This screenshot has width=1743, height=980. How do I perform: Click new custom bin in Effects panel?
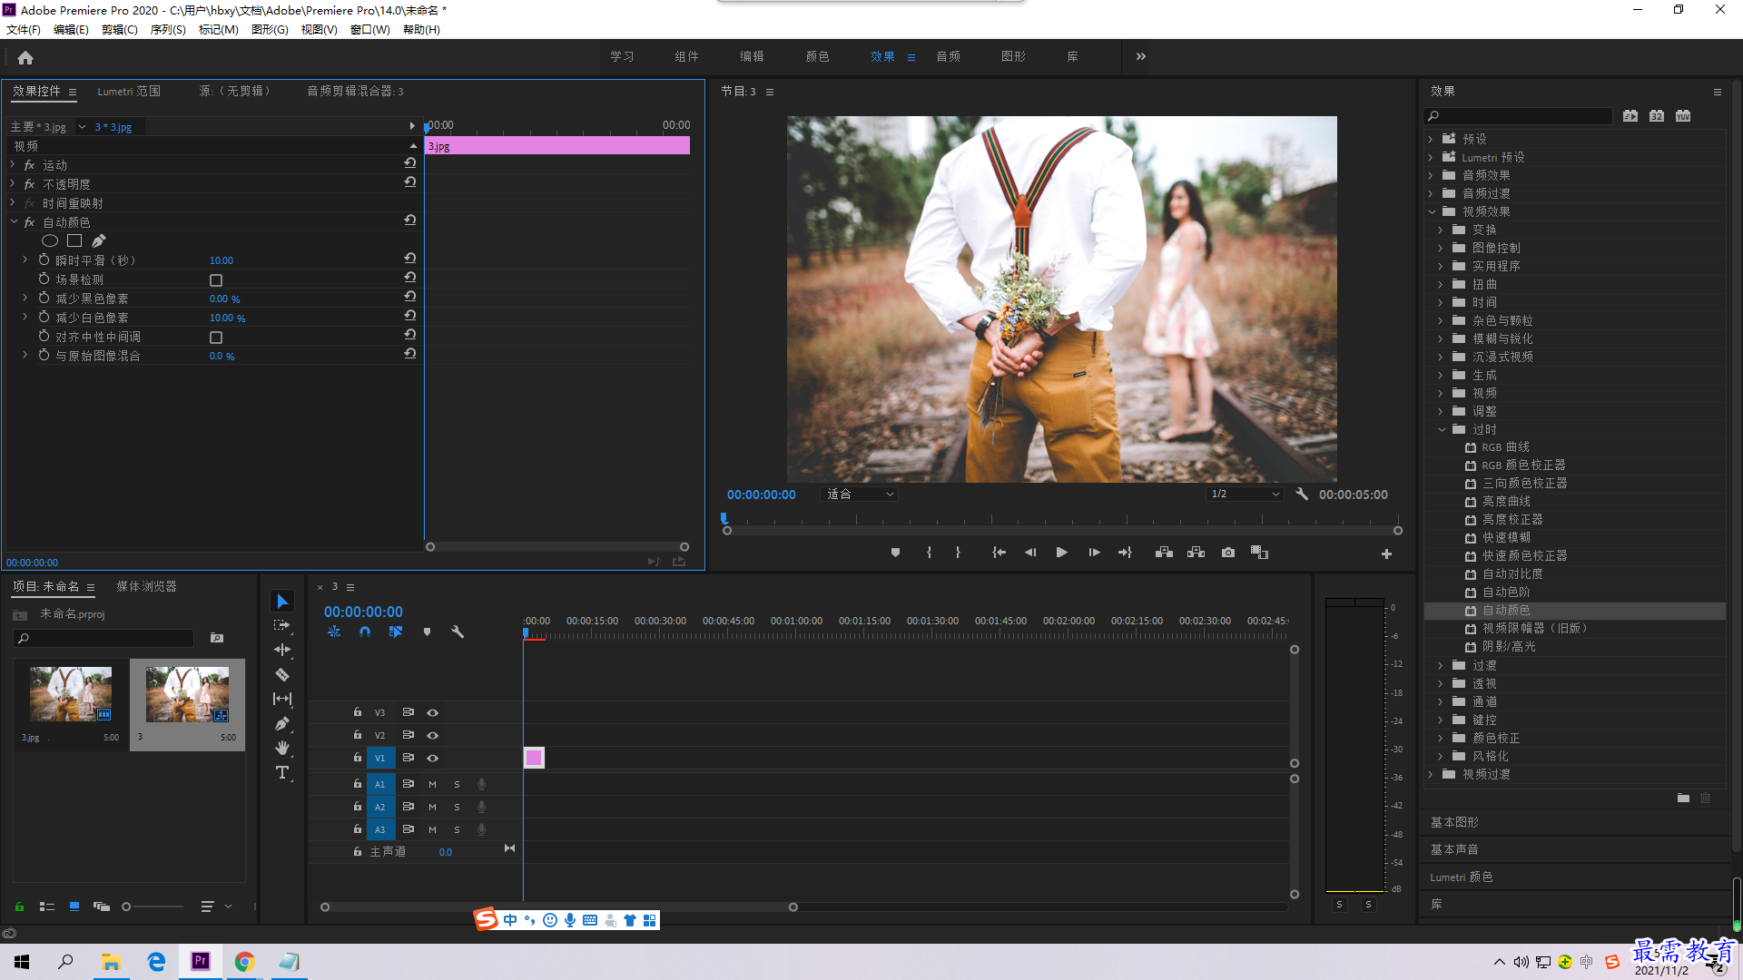click(x=1683, y=799)
